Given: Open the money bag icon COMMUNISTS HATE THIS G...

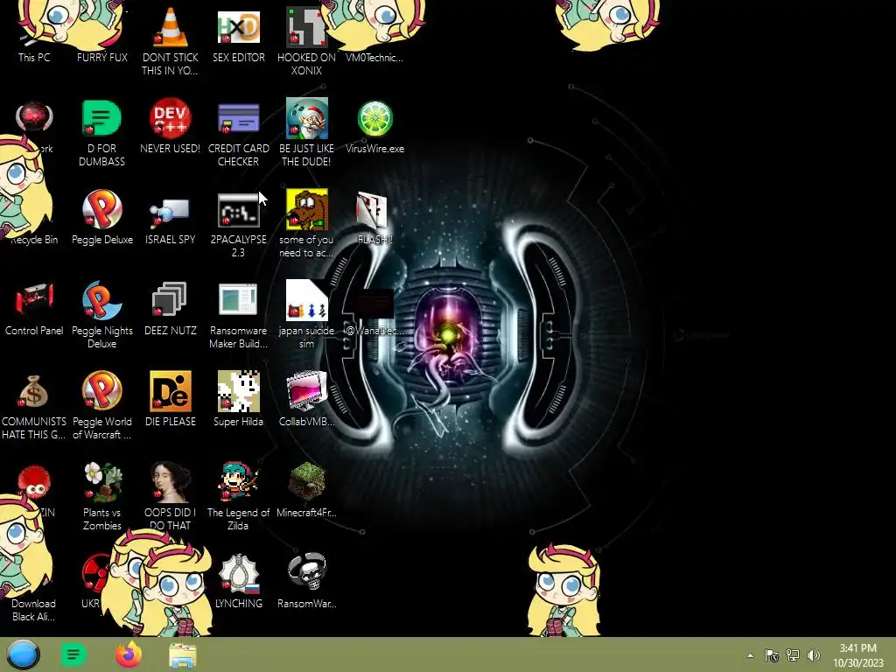Looking at the screenshot, I should tap(33, 392).
